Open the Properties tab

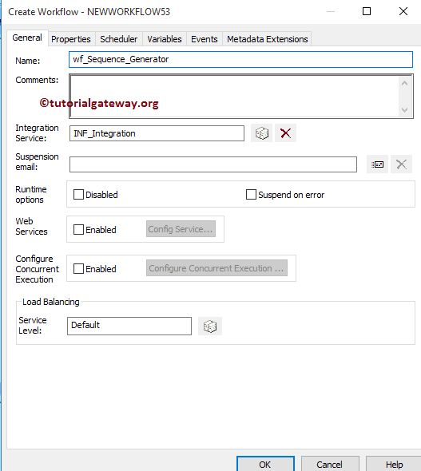pyautogui.click(x=71, y=39)
